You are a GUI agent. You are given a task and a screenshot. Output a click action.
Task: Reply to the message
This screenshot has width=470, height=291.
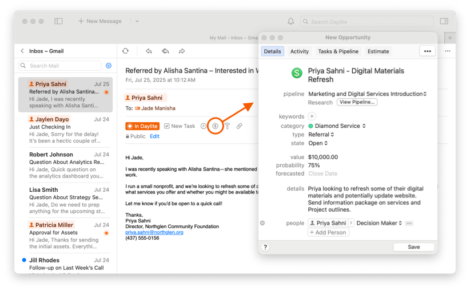(149, 51)
